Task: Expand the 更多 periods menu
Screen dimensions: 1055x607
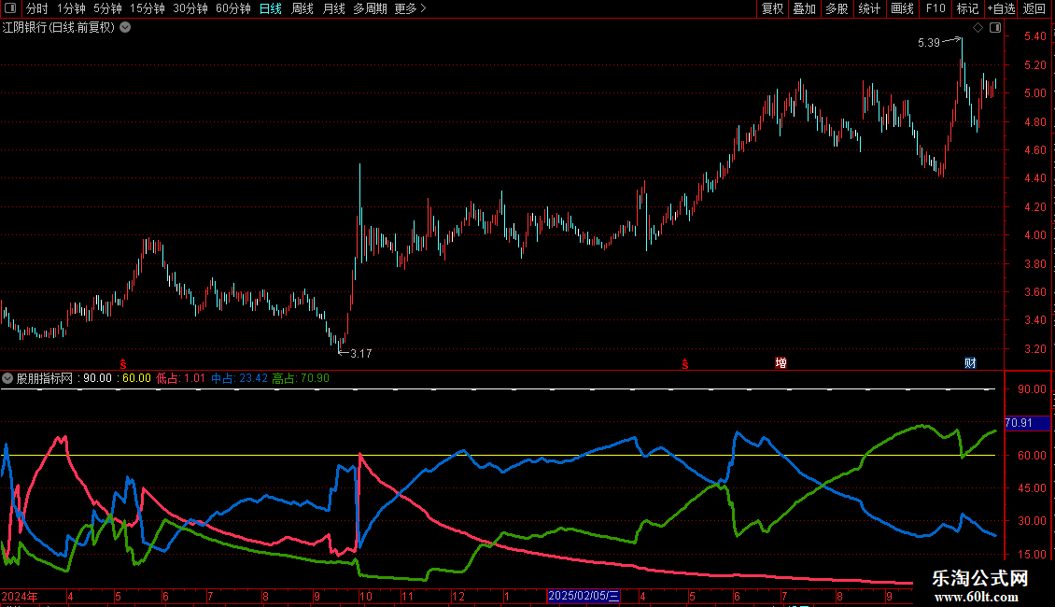Action: click(x=411, y=8)
